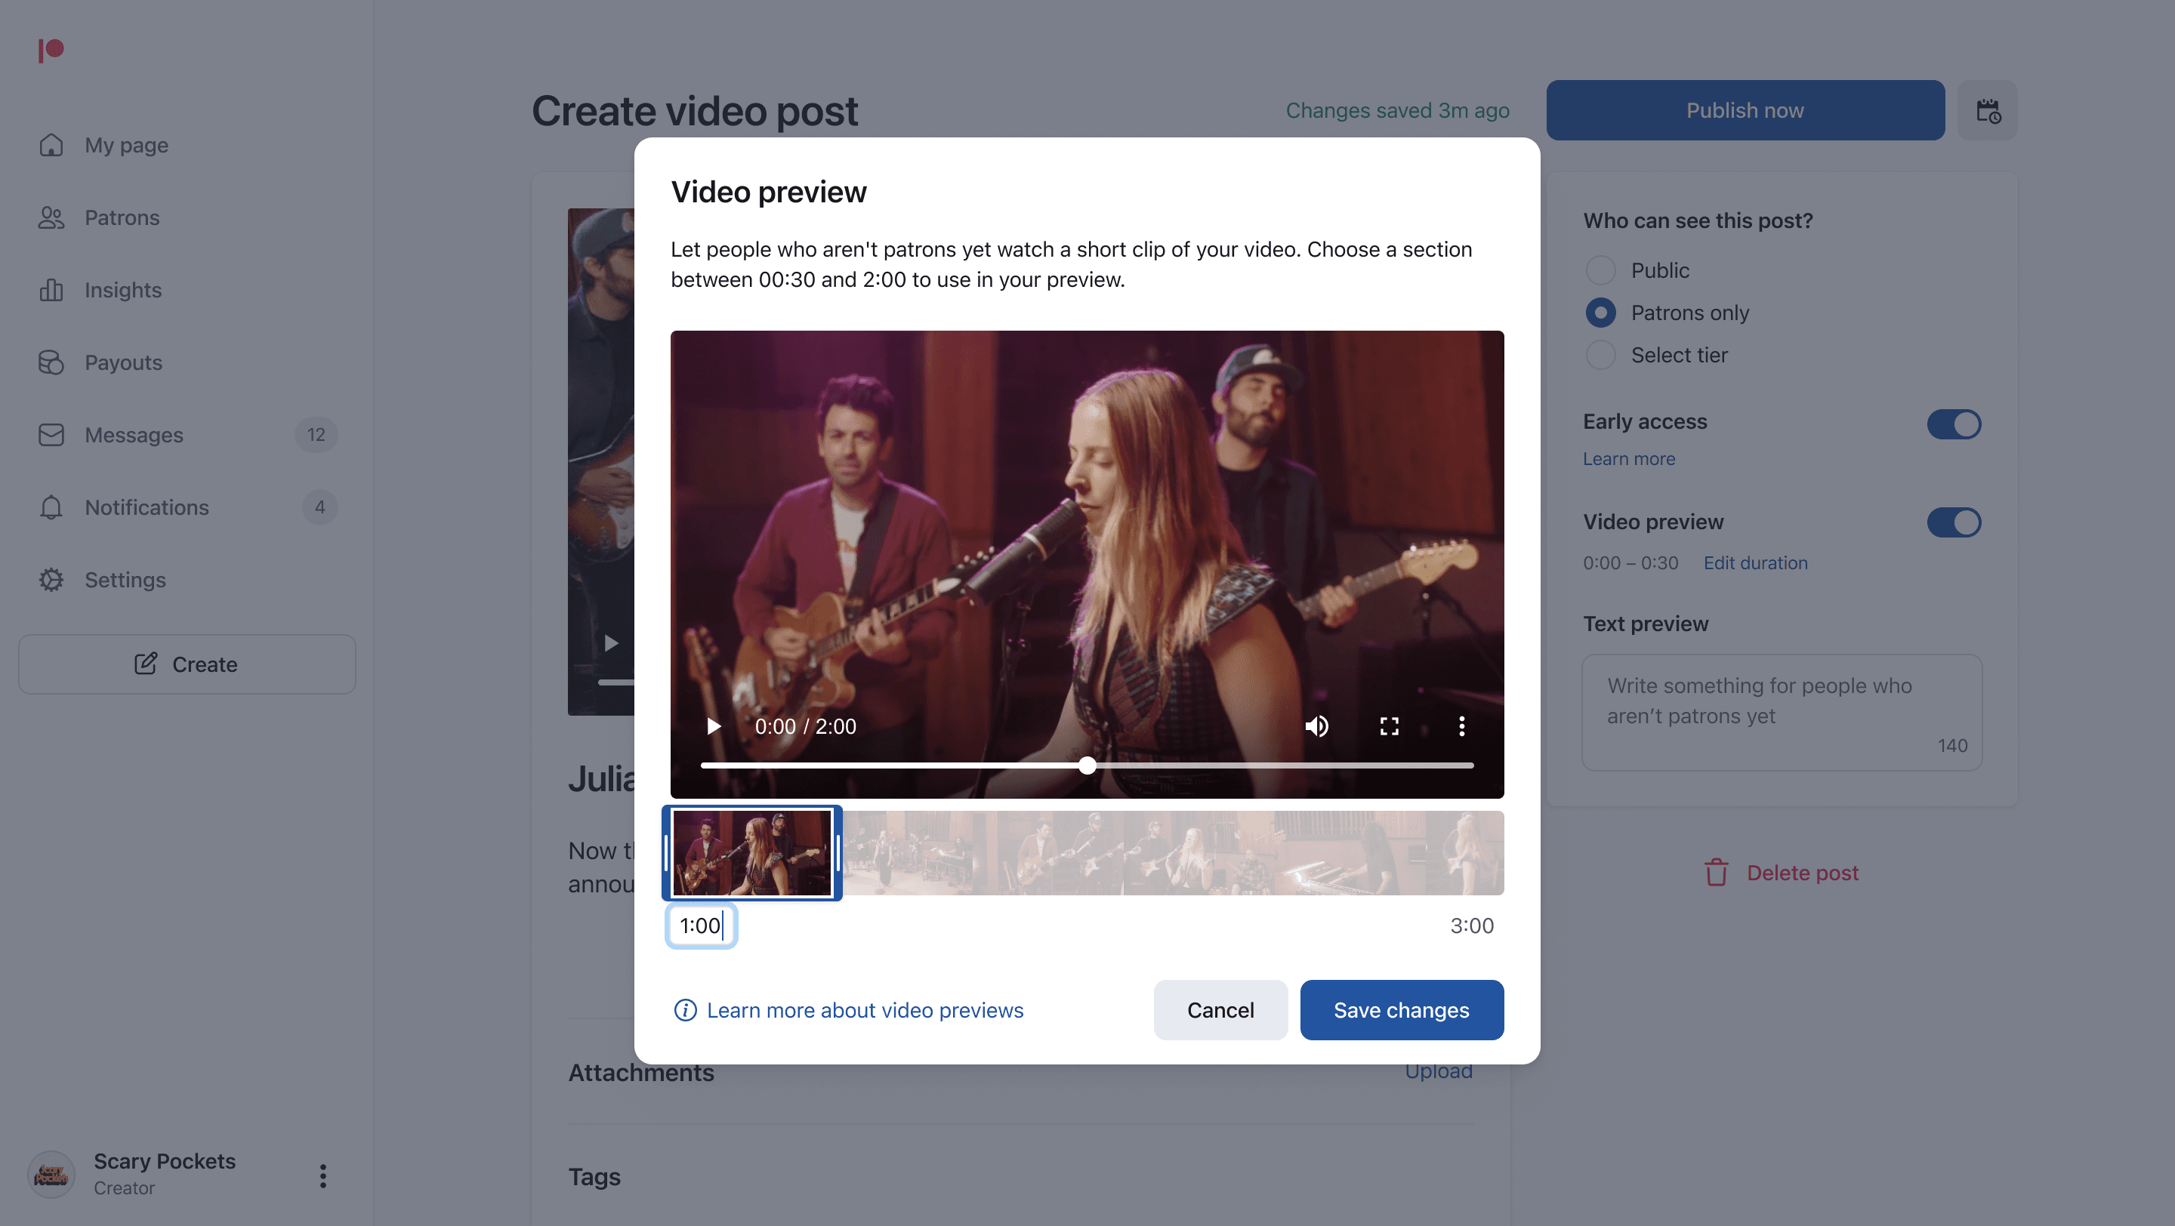Click the Upload link under Attachments
Screen dimensions: 2175x1226
pos(1438,1071)
